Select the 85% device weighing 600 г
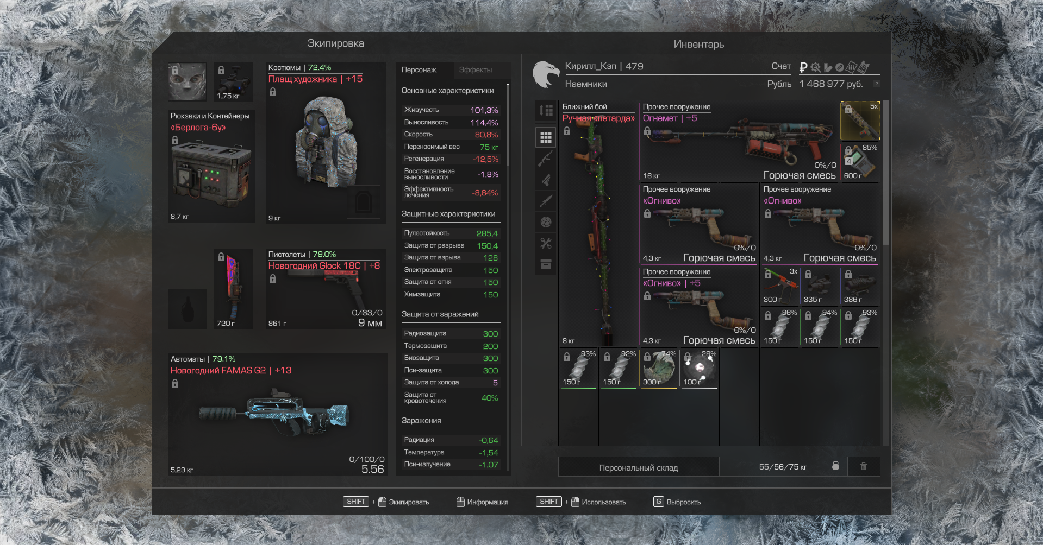Screen dimensions: 1043x545 coord(860,162)
